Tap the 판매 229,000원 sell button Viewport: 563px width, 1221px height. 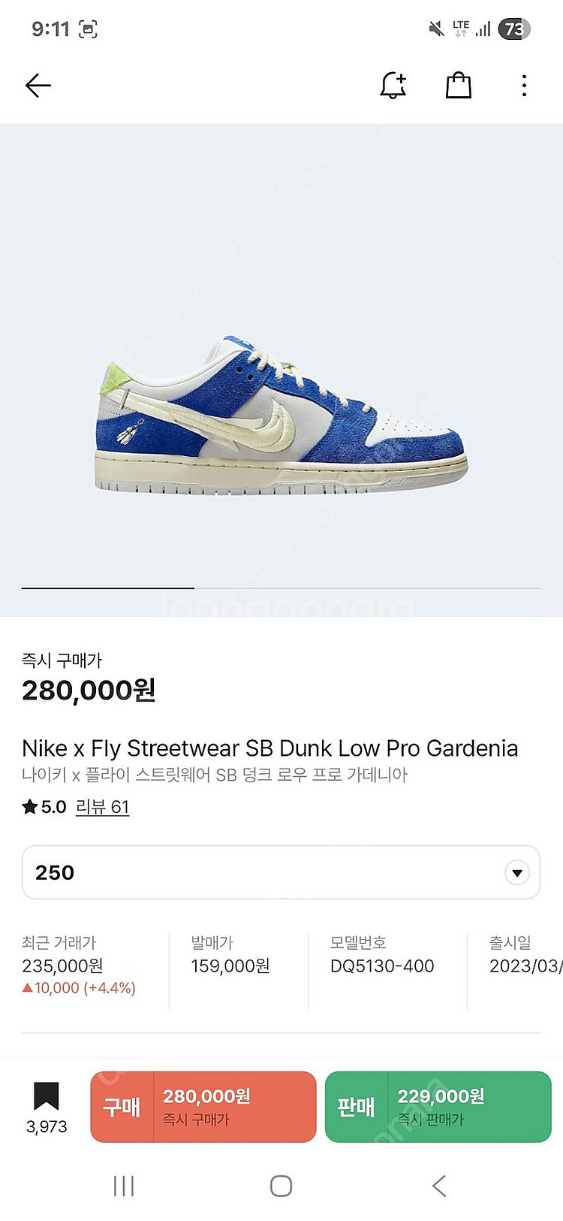(x=438, y=1107)
